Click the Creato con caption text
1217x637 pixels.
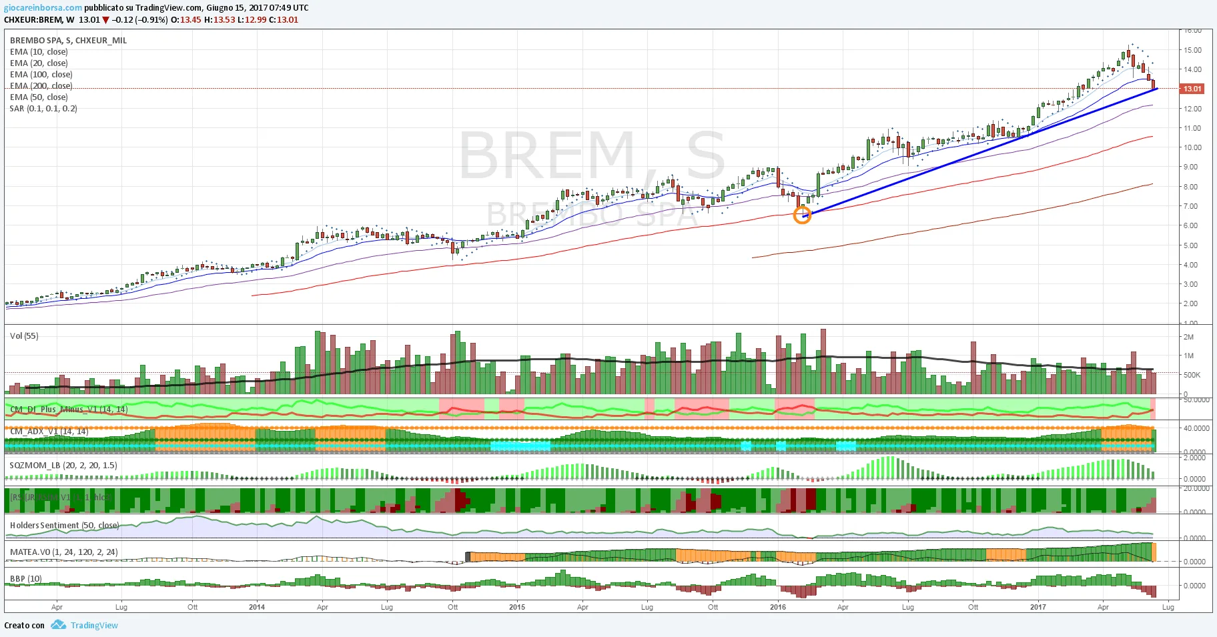(25, 626)
